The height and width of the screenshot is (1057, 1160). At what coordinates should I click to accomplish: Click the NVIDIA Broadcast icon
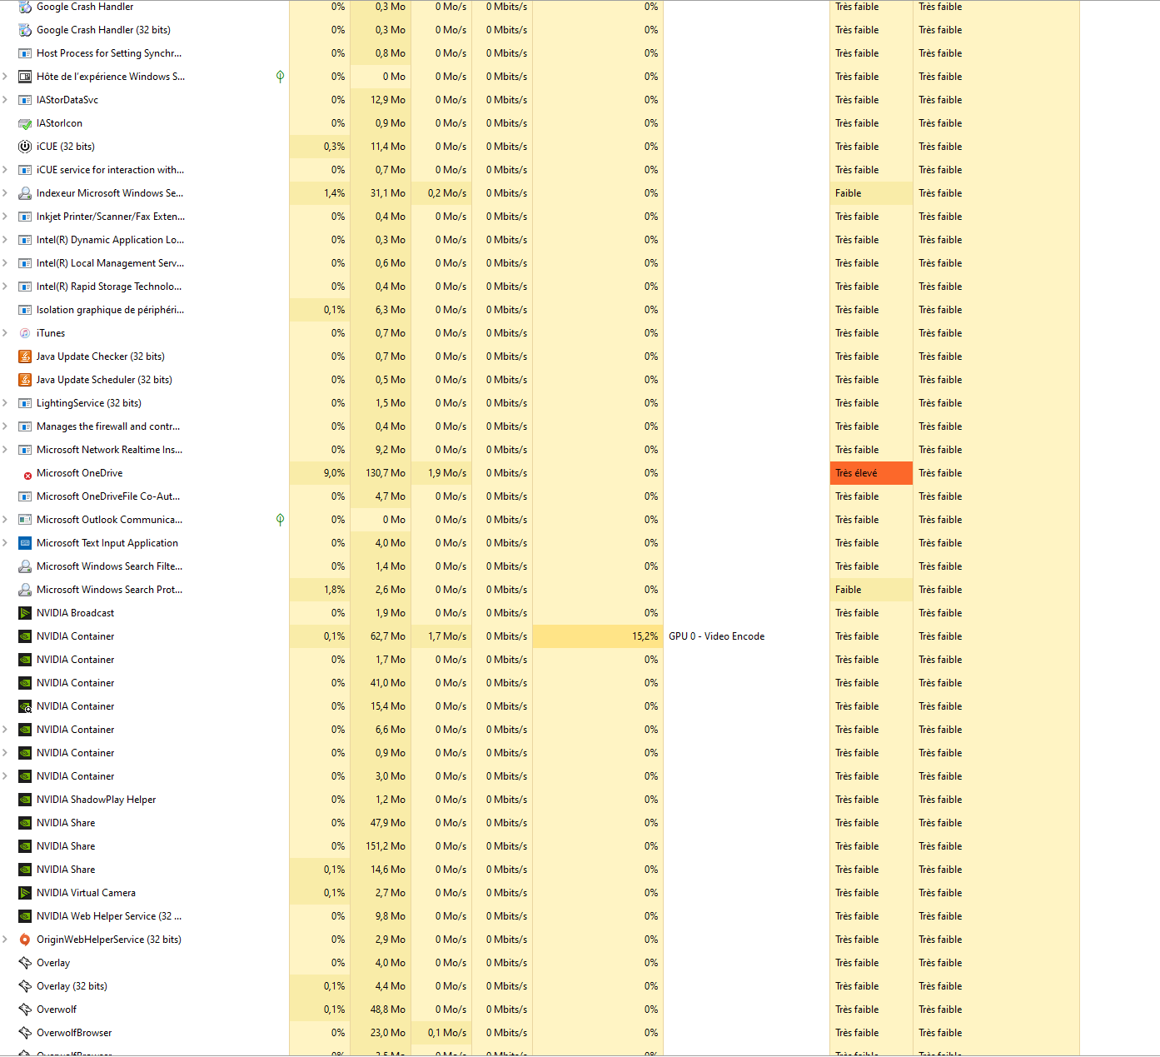click(x=25, y=613)
